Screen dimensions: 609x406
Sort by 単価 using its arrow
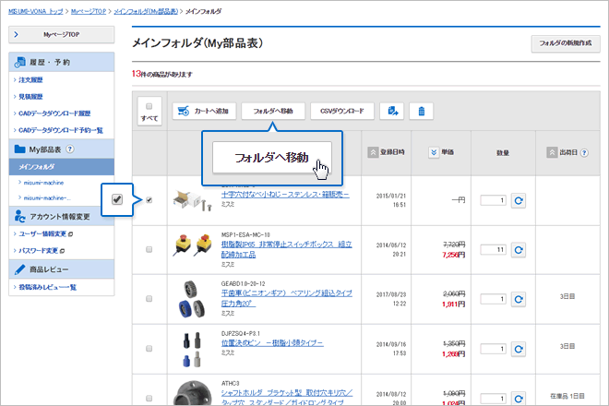click(435, 152)
